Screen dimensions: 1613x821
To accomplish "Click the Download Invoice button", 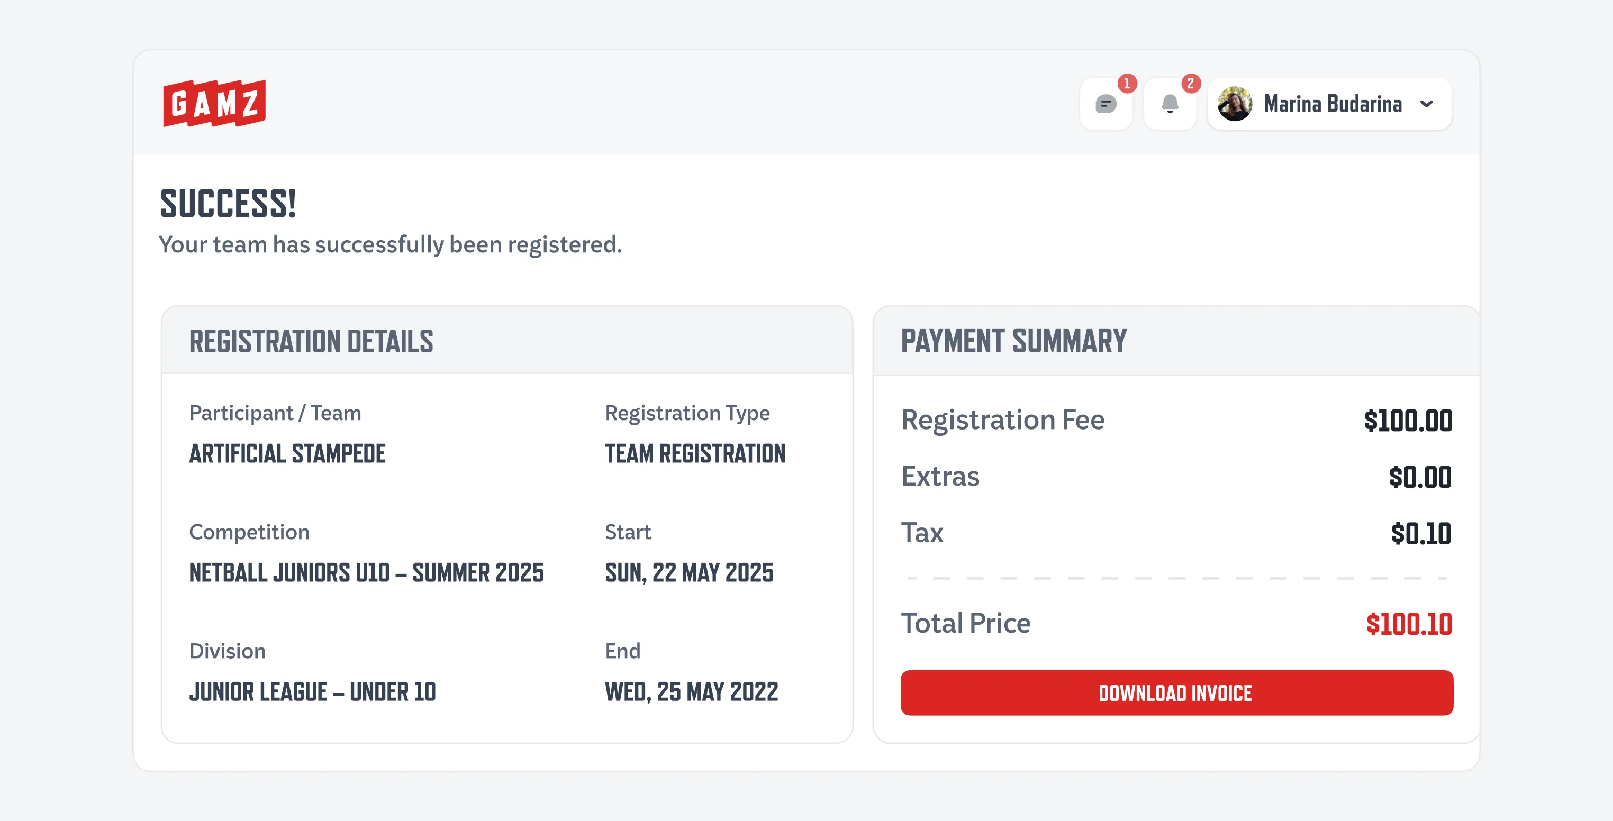I will (x=1176, y=693).
